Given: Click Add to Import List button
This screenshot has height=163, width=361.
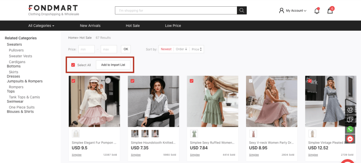Looking at the screenshot, I should [113, 65].
